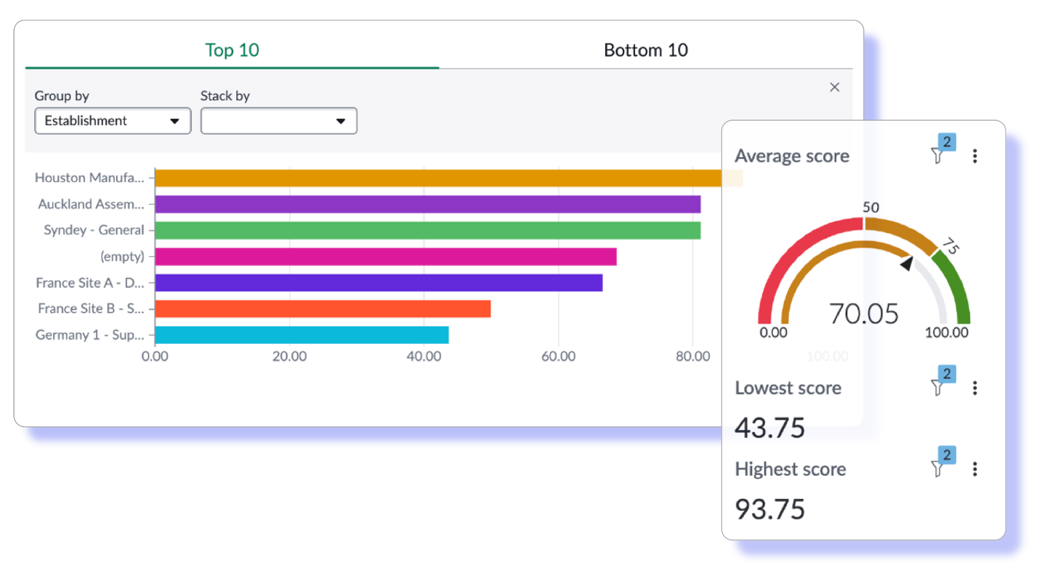This screenshot has width=1039, height=582.
Task: Open the empty Stack by dropdown
Action: click(278, 120)
